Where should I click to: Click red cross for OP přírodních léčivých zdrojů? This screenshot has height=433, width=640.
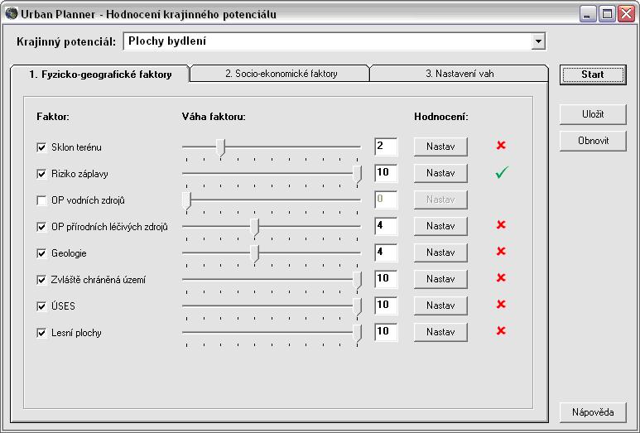(501, 224)
